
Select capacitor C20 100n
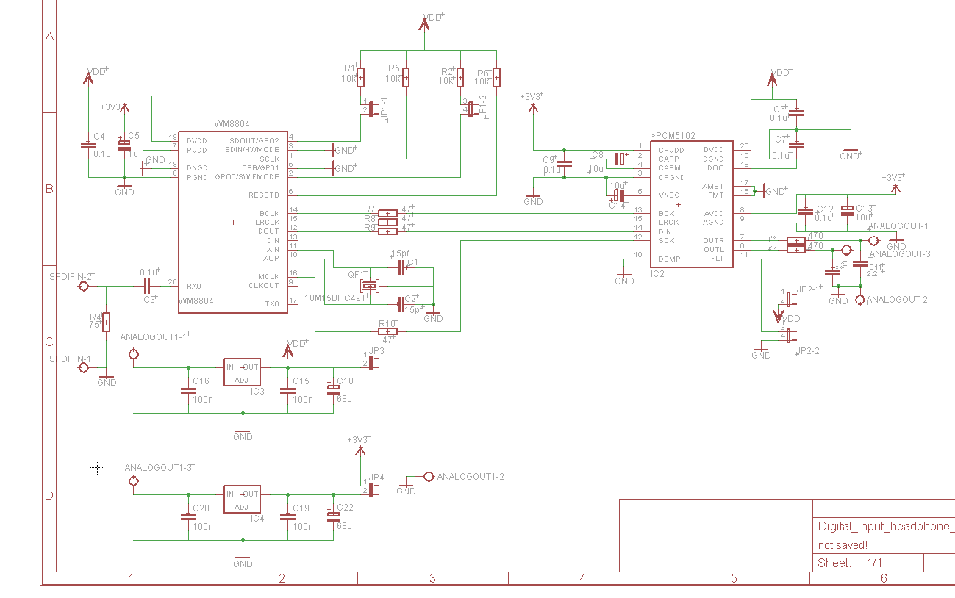(187, 517)
